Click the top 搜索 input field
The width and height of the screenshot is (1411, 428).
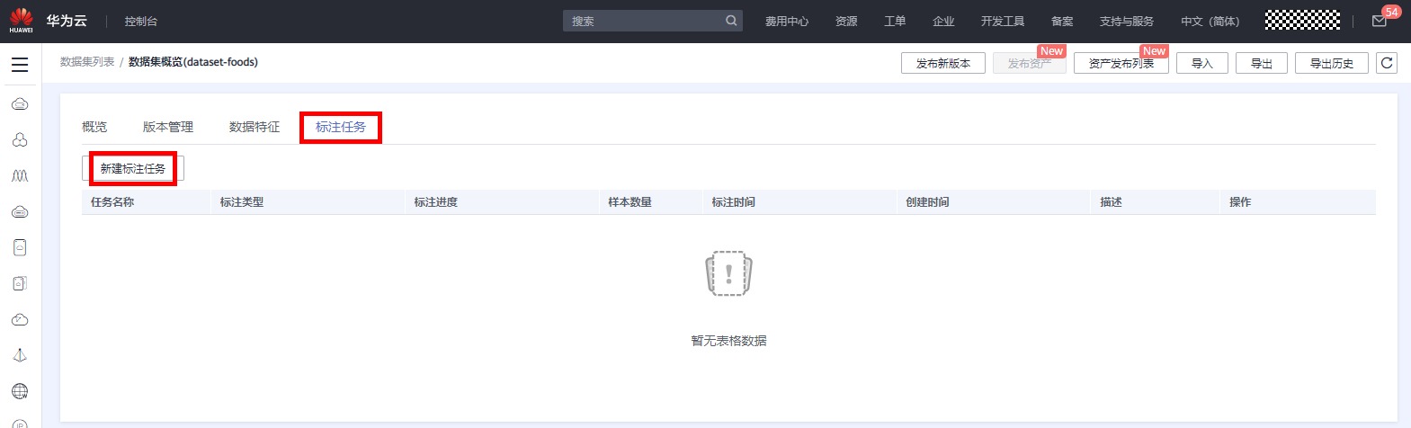coord(643,21)
